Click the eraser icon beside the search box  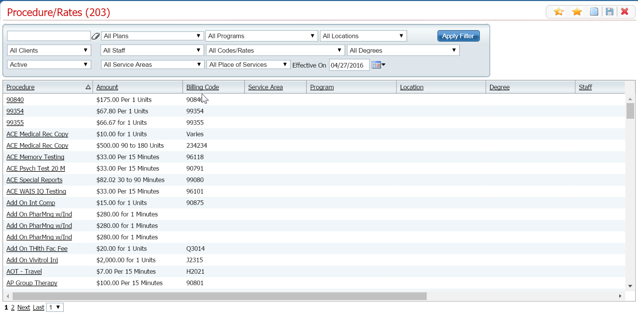[96, 36]
